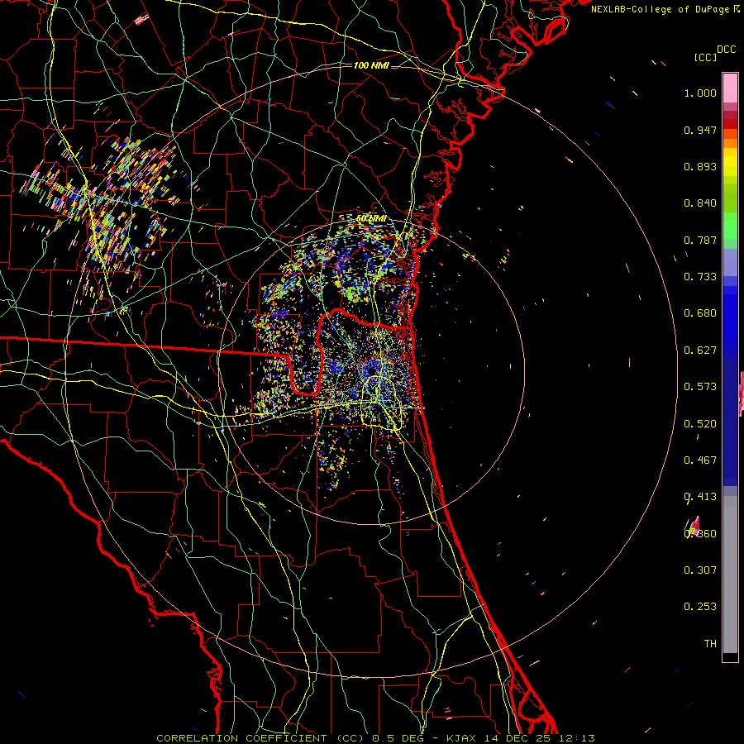Select the 0.680 color scale value
The width and height of the screenshot is (744, 744).
click(x=700, y=313)
